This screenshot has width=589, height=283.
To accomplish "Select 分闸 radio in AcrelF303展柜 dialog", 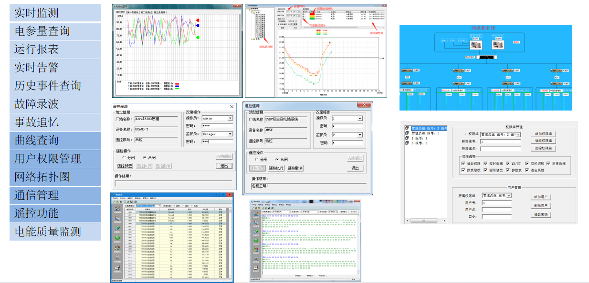I will (x=124, y=157).
